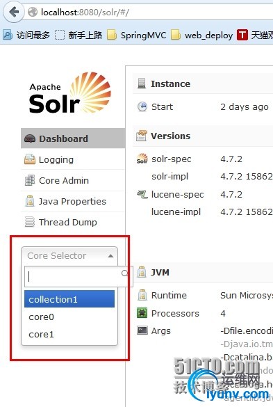Click the Apache Solr logo
Image resolution: width=273 pixels, height=407 pixels.
tap(70, 93)
